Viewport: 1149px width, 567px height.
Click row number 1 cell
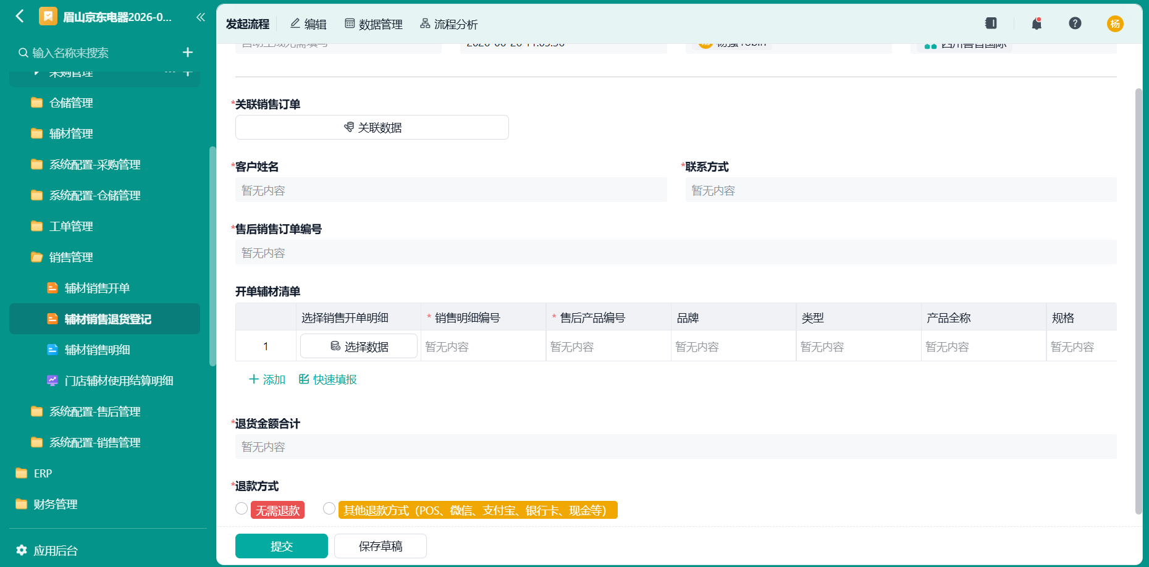266,346
